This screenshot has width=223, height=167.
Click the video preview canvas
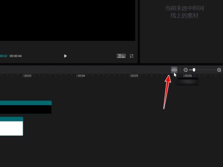(x=67, y=20)
